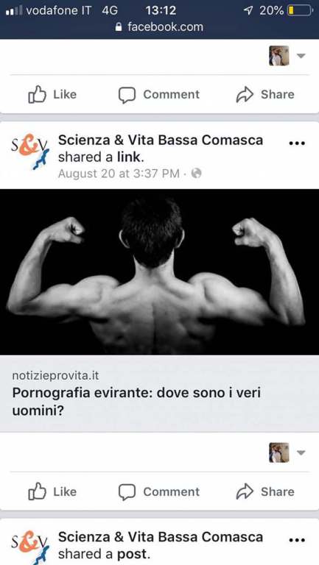Tap the August 20 at 3:37 PM timestamp
The image size is (319, 565).
point(119,174)
